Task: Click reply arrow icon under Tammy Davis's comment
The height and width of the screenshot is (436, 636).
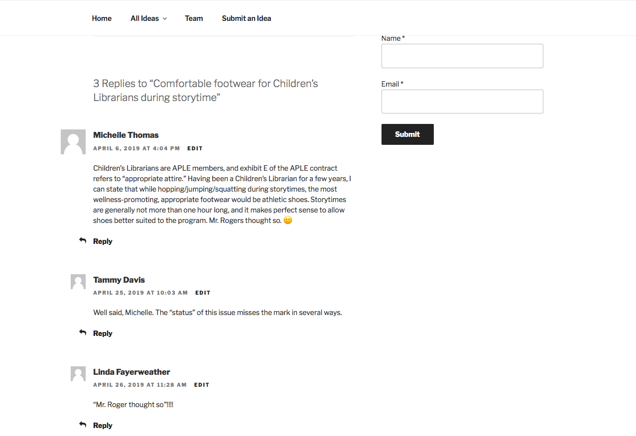Action: [x=83, y=332]
